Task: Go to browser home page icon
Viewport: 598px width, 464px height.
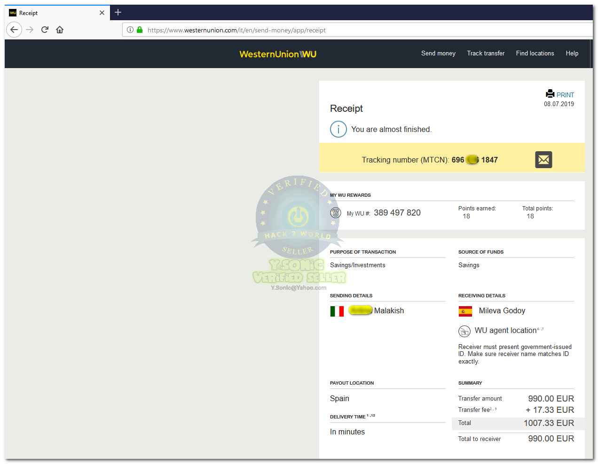Action: [60, 30]
